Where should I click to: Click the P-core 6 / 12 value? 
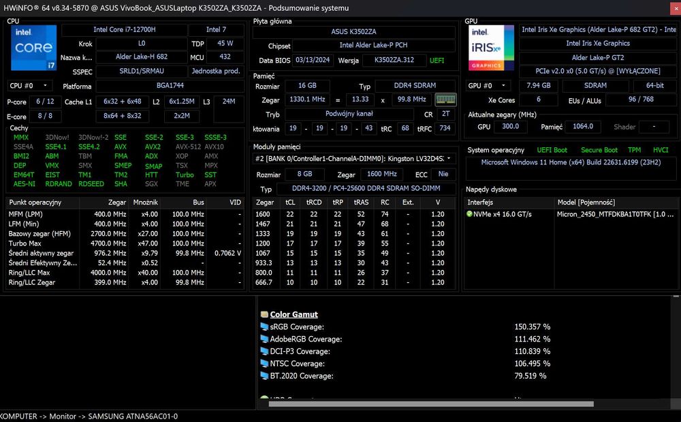[45, 102]
